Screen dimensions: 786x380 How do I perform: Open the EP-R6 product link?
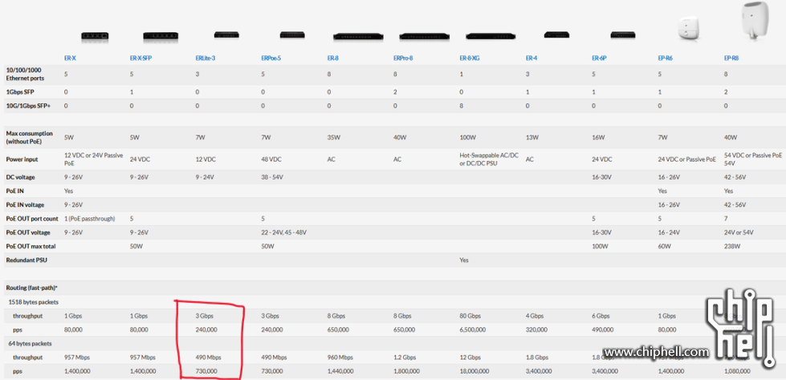pyautogui.click(x=666, y=58)
